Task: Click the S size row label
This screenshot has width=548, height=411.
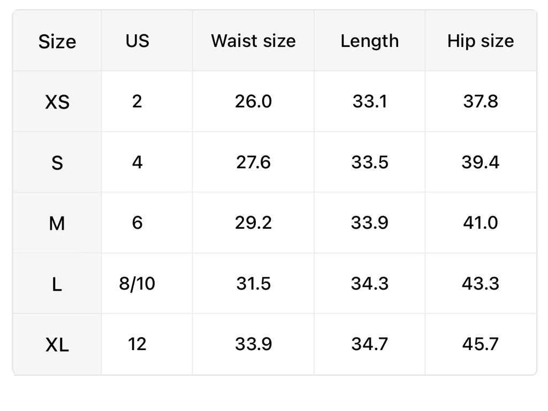Action: (x=57, y=162)
